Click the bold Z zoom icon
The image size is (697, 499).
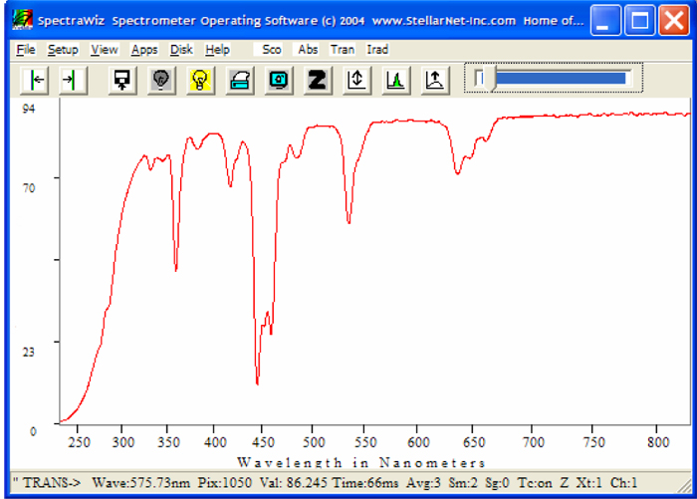click(x=318, y=81)
